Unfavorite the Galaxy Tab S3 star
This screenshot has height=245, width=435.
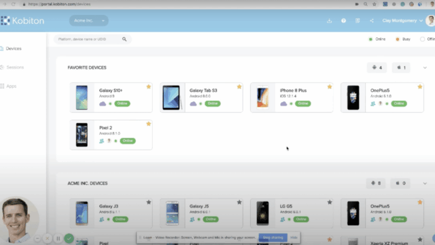tap(239, 86)
